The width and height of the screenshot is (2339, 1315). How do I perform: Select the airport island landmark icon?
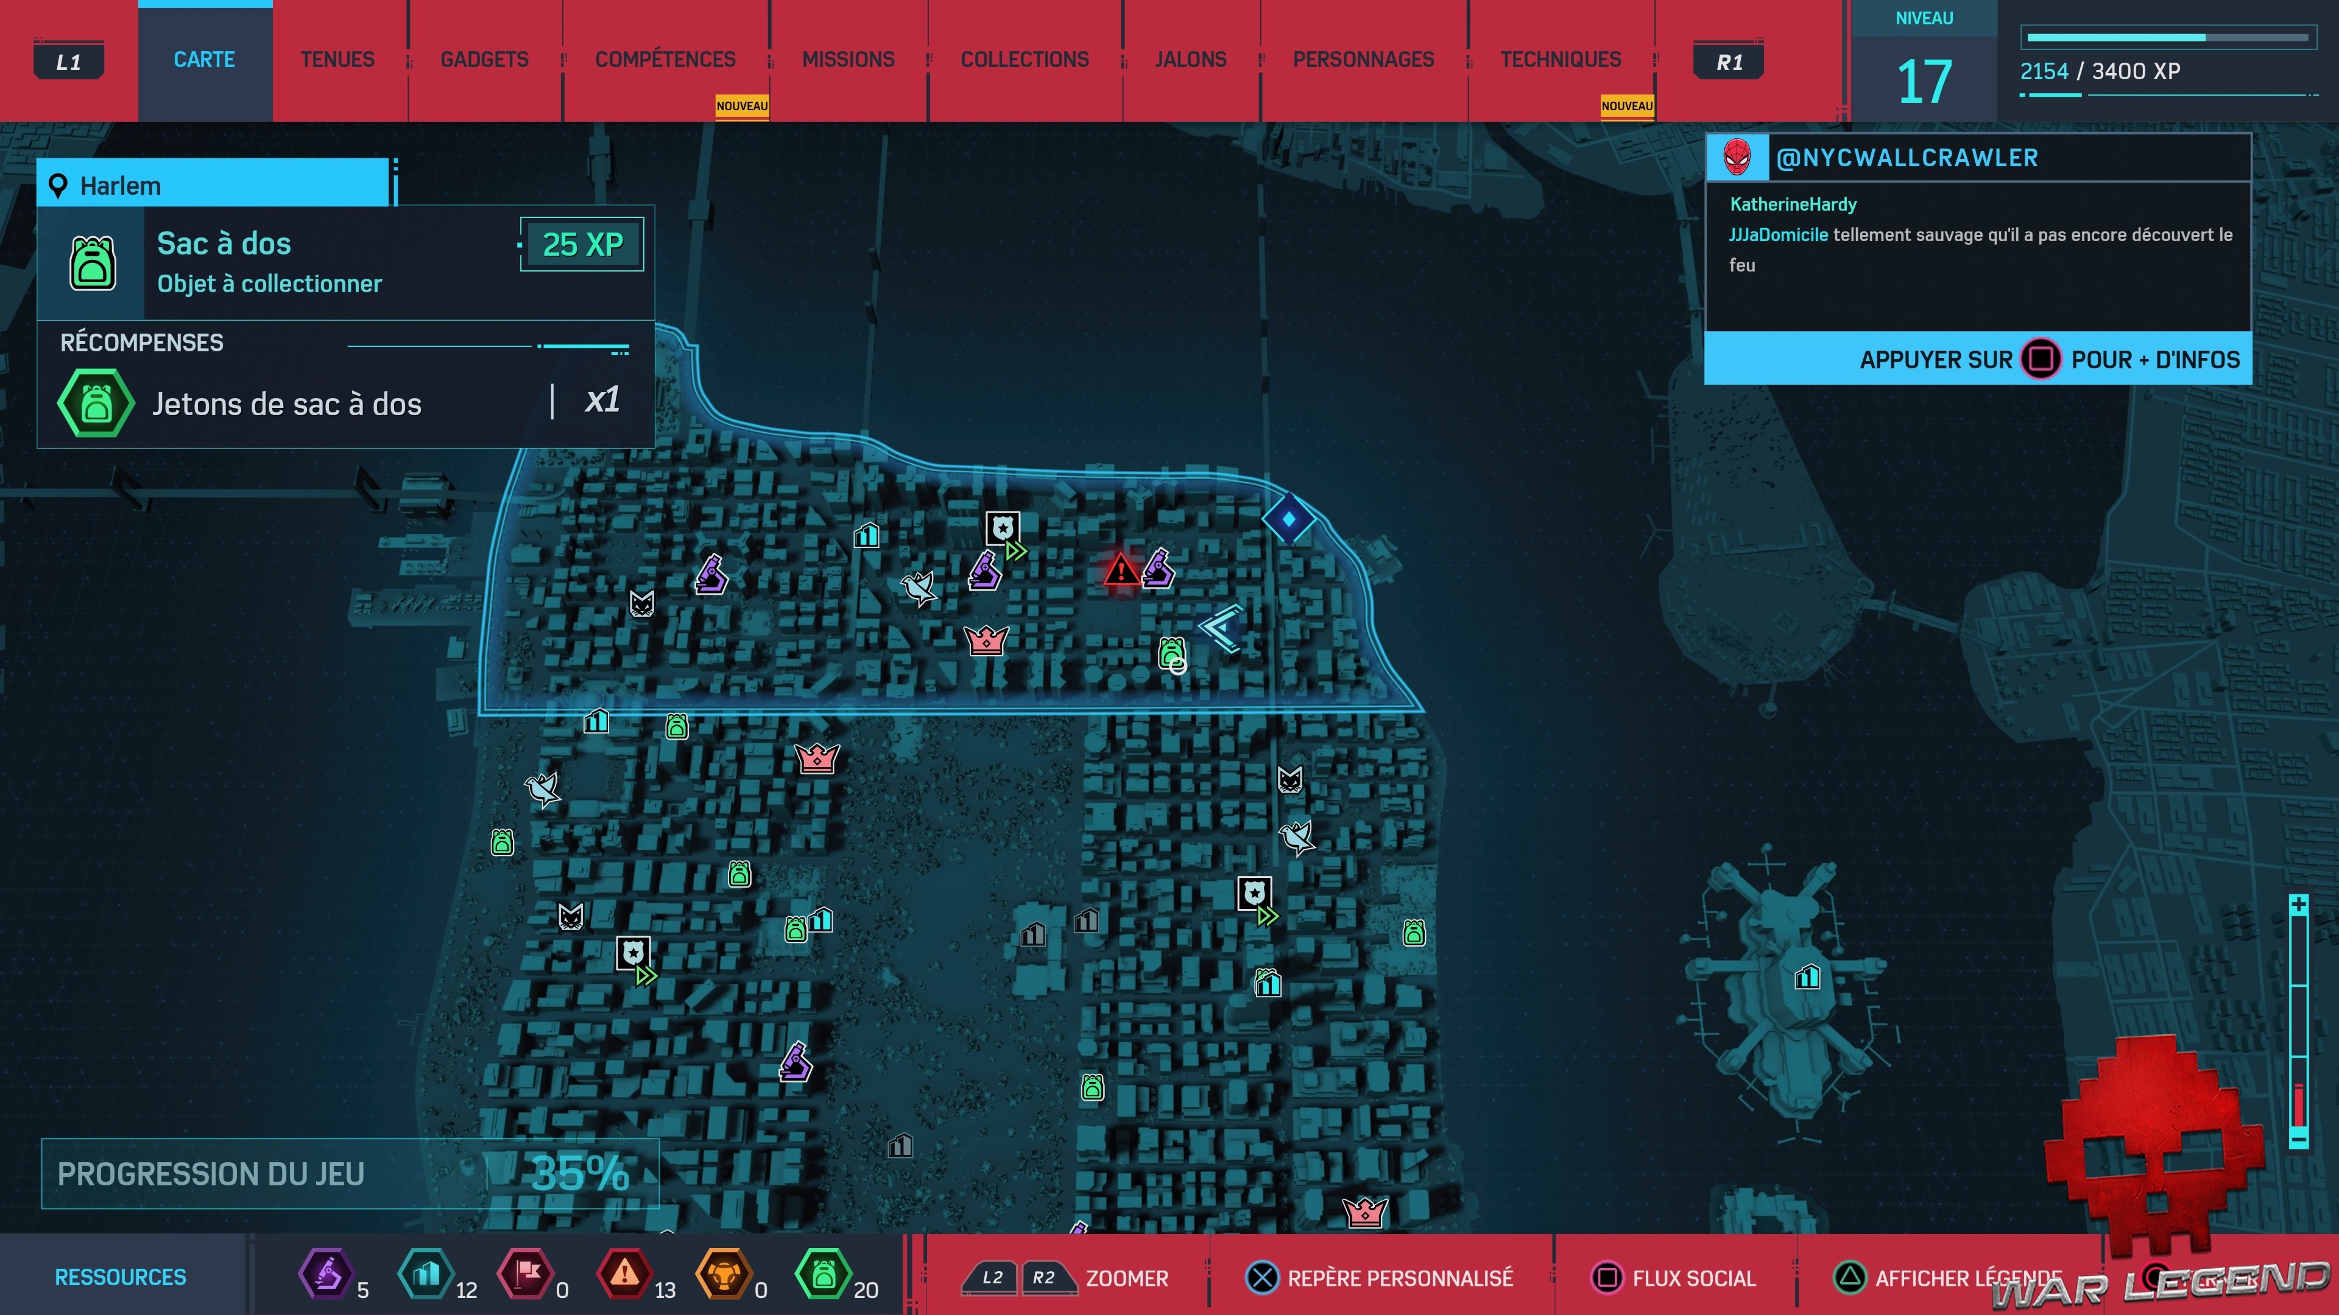tap(1807, 977)
